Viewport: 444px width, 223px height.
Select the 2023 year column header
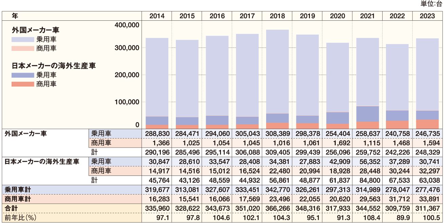pos(428,16)
